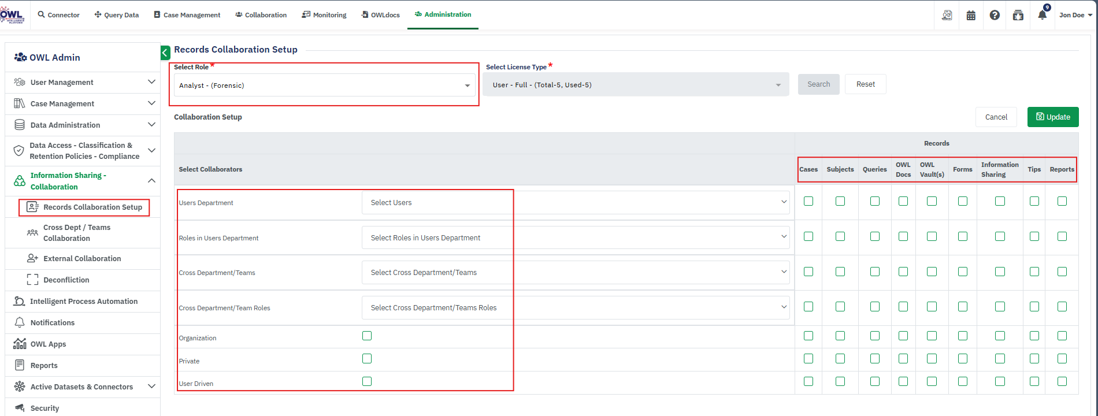
Task: Click the Notifications bell in sidebar
Action: tap(20, 323)
